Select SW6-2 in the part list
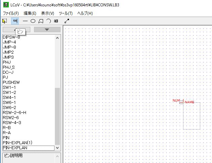212x163 pixels. 29,108
